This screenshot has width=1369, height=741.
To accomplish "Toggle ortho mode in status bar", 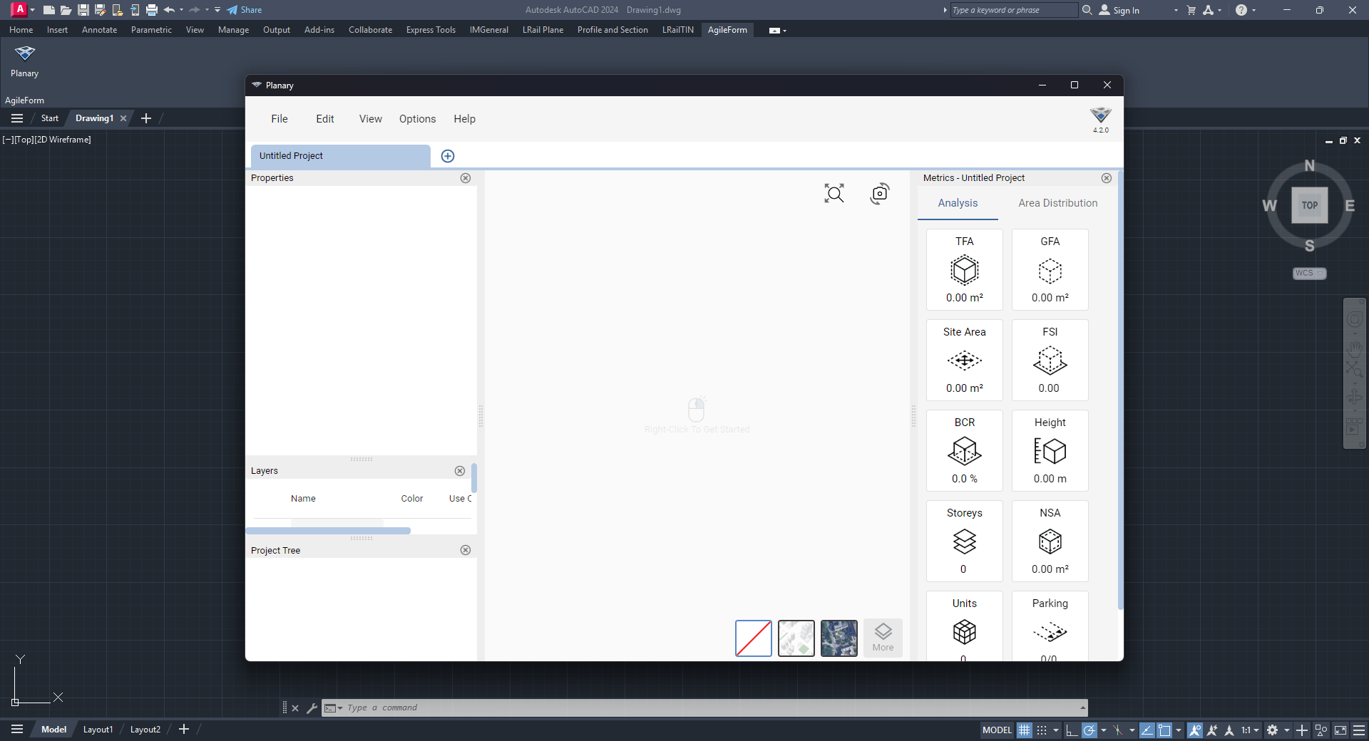I will click(1072, 730).
